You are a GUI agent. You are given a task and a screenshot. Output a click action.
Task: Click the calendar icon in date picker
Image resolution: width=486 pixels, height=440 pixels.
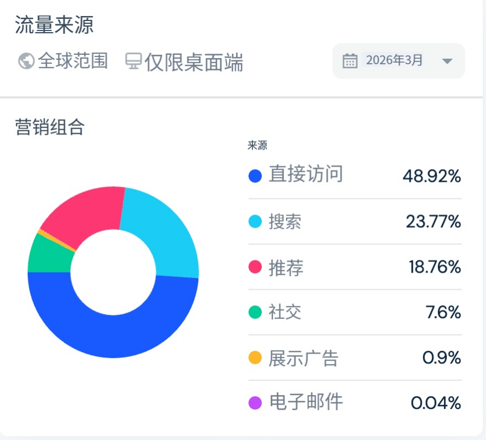click(350, 61)
